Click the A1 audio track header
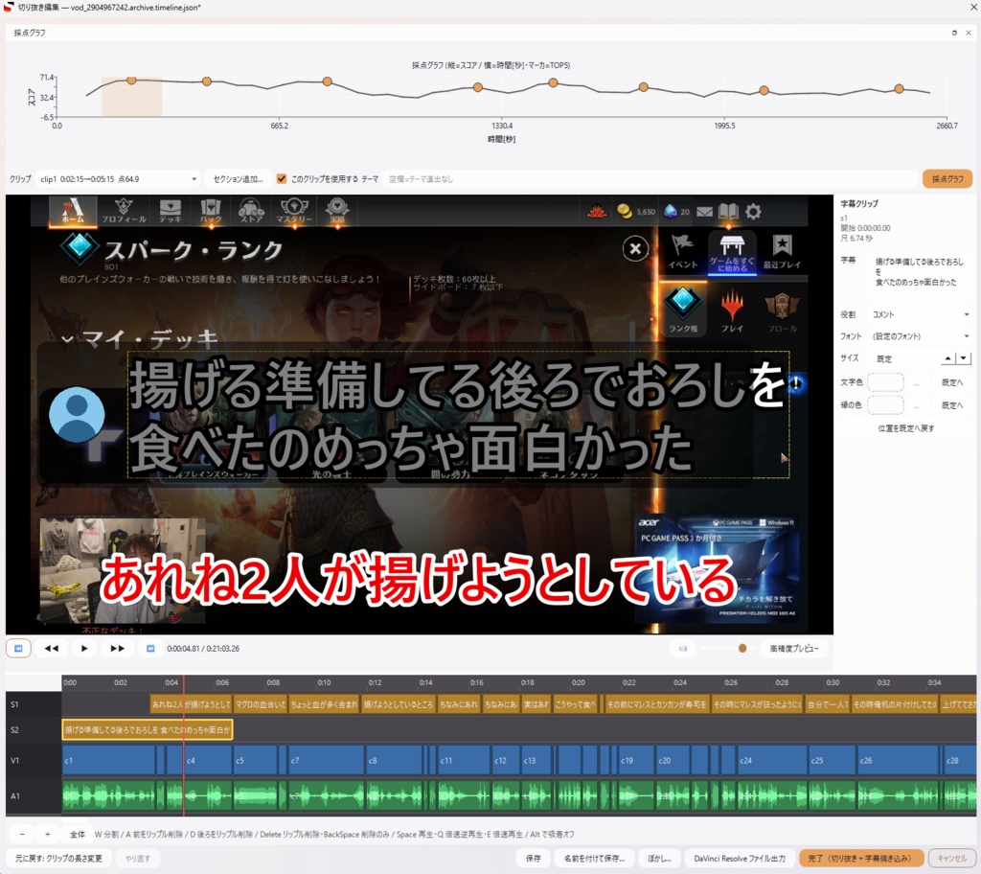The width and height of the screenshot is (981, 874). (34, 795)
